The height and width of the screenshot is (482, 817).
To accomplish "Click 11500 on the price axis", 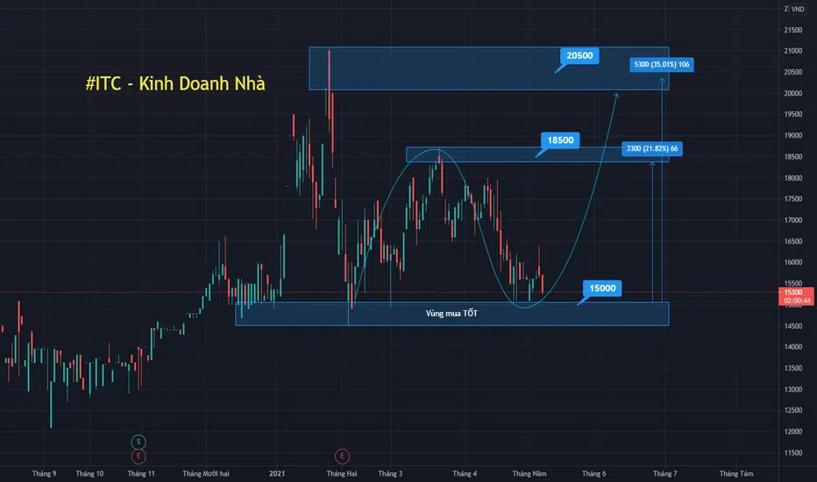I will (x=793, y=453).
